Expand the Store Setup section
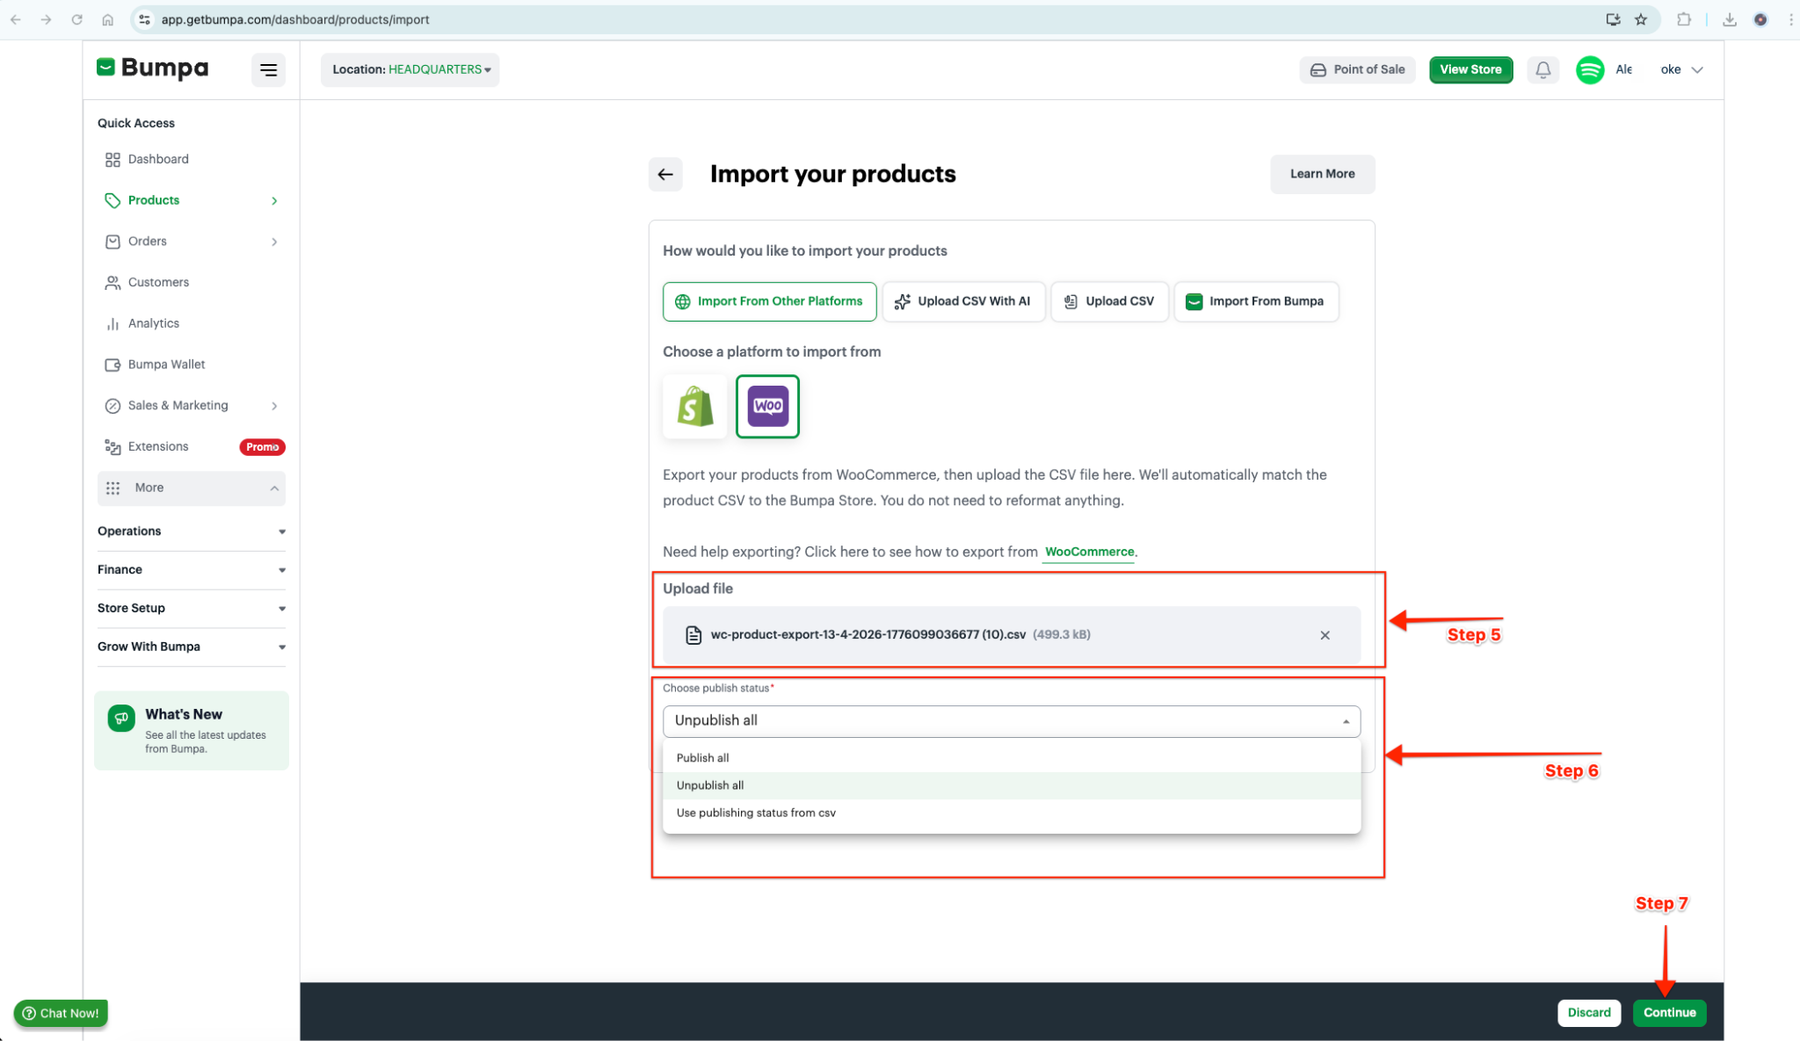Screen dimensions: 1800x1041 pyautogui.click(x=191, y=608)
